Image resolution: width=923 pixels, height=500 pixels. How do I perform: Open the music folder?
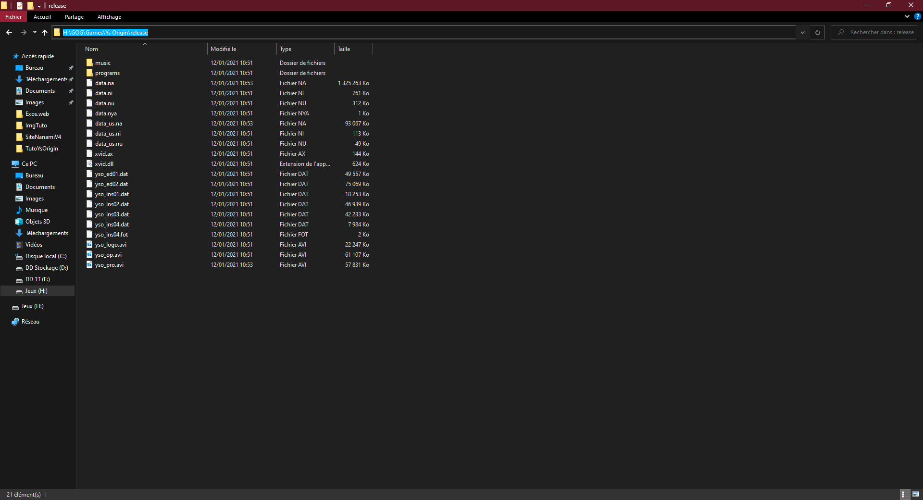(102, 63)
